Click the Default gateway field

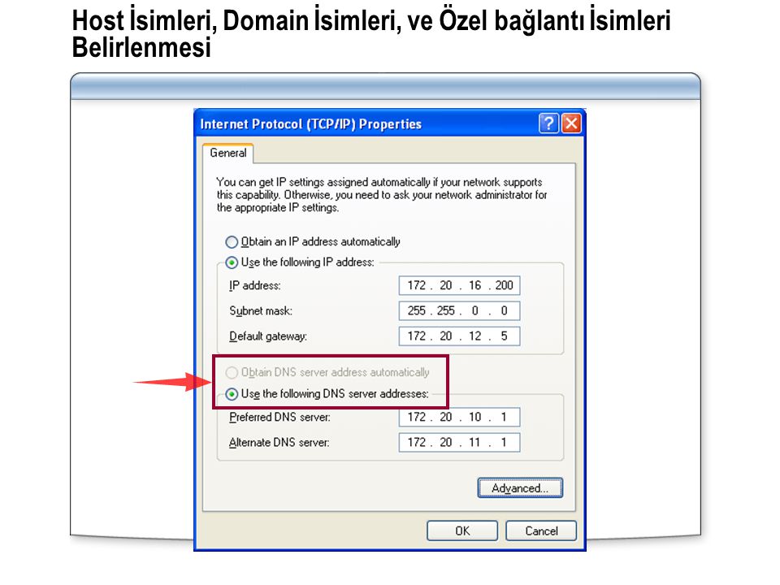pyautogui.click(x=459, y=336)
